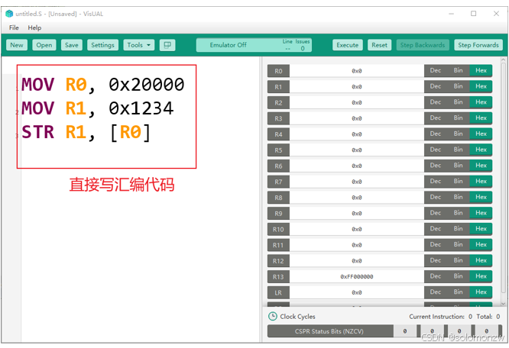Click the VisUAL app icon in title bar
Screen dimensions: 509x348
point(9,14)
